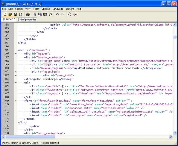Viewport: 178px width, 146px height.
Task: Open the Search menu
Action: [19, 9]
